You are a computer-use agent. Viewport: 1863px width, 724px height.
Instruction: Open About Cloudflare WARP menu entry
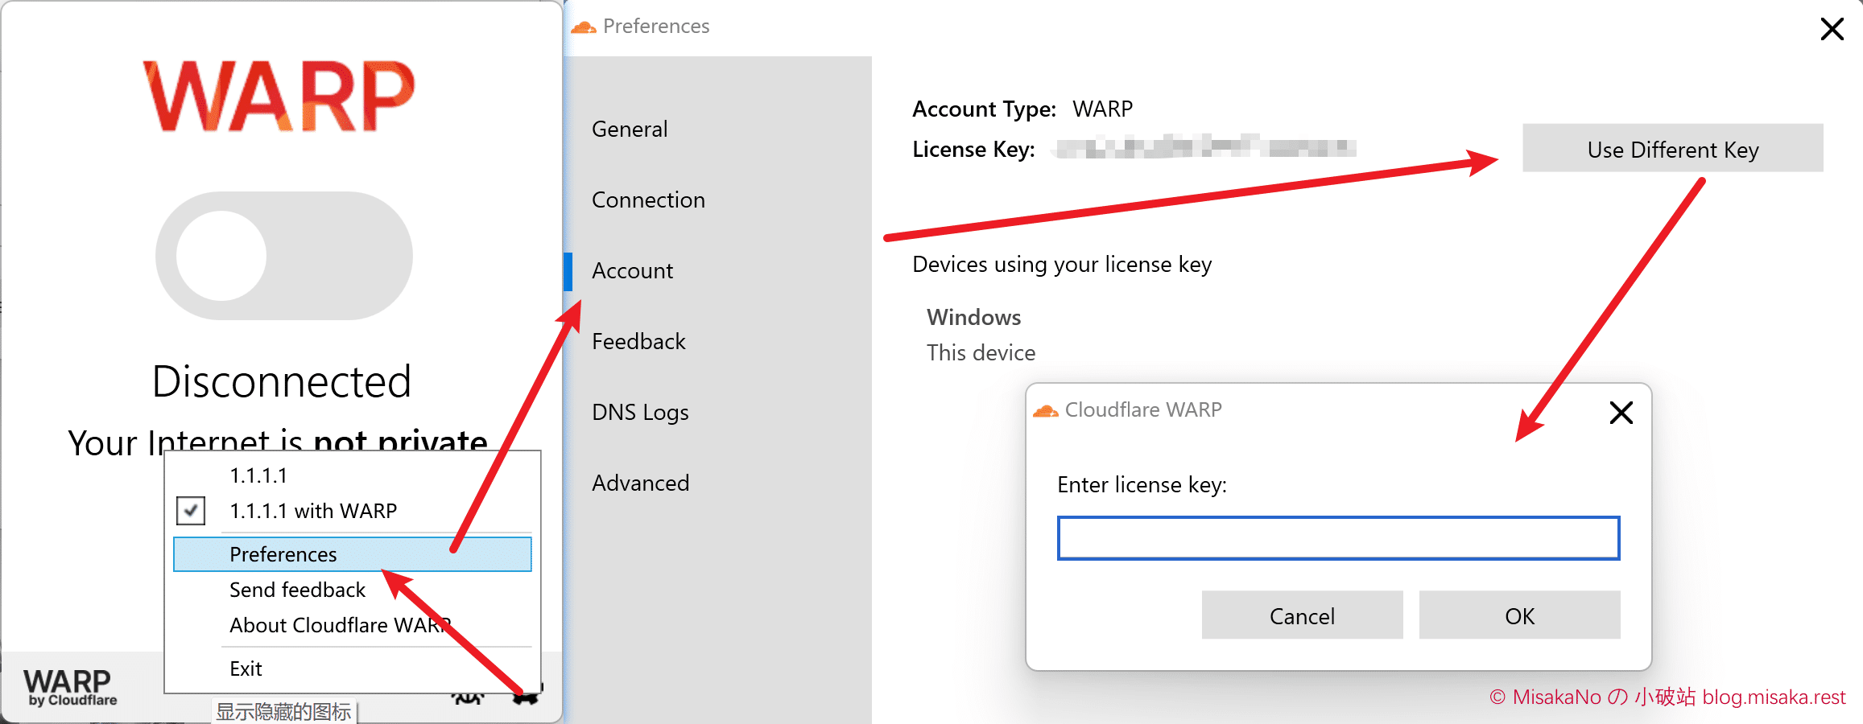(x=338, y=625)
